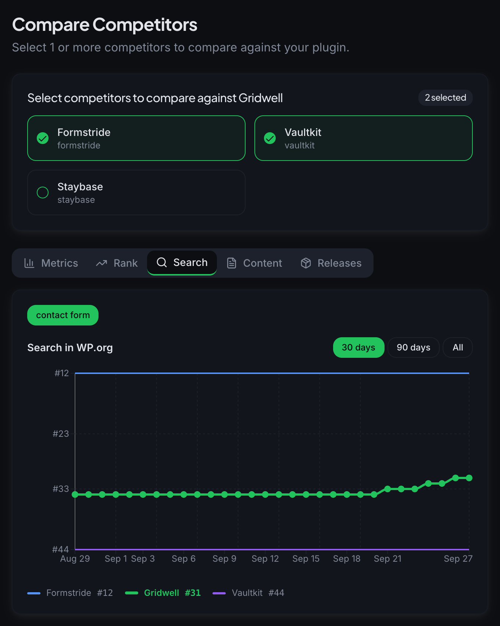Click the Sep 21 axis label
This screenshot has width=500, height=626.
point(387,559)
